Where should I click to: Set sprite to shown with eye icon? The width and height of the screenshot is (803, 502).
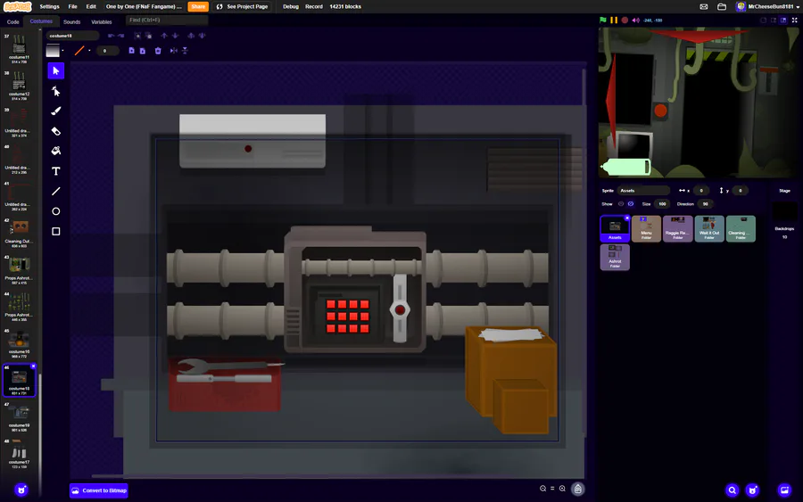(x=621, y=203)
